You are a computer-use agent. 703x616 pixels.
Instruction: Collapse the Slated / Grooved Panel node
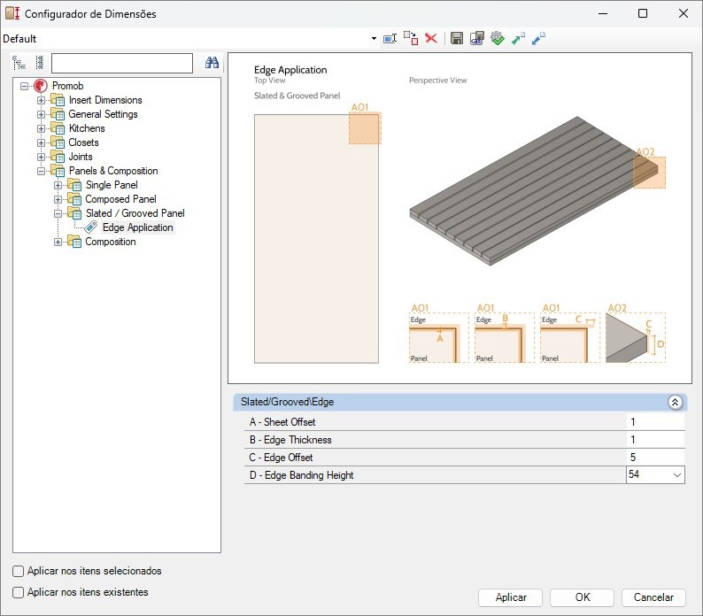pyautogui.click(x=58, y=214)
